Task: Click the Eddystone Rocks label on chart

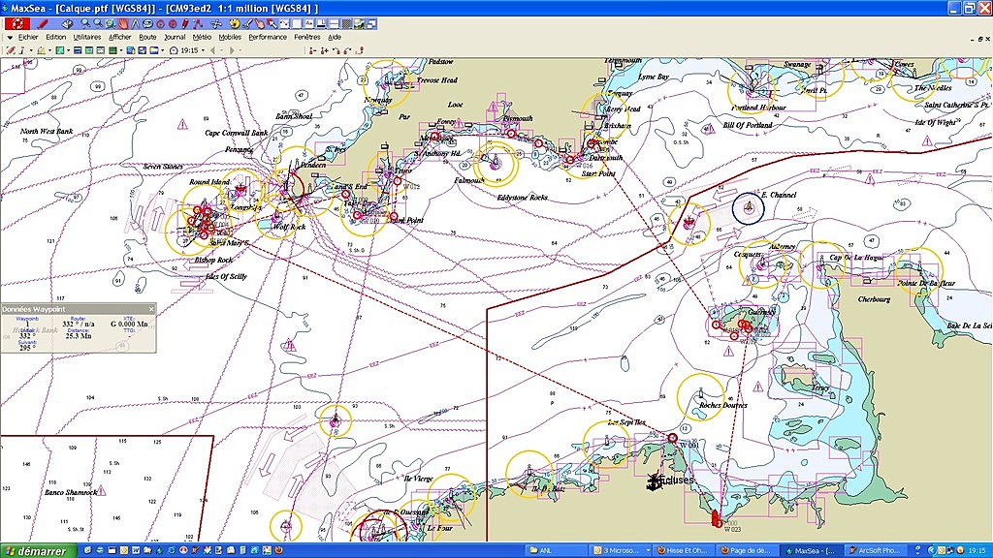Action: pos(523,198)
